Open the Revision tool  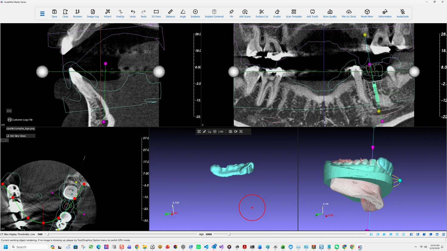click(77, 13)
